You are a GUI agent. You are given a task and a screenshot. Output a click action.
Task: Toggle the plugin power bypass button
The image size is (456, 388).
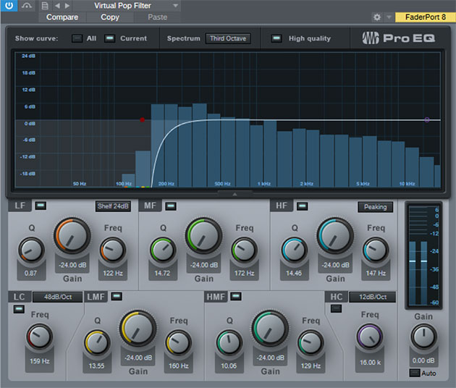9,6
